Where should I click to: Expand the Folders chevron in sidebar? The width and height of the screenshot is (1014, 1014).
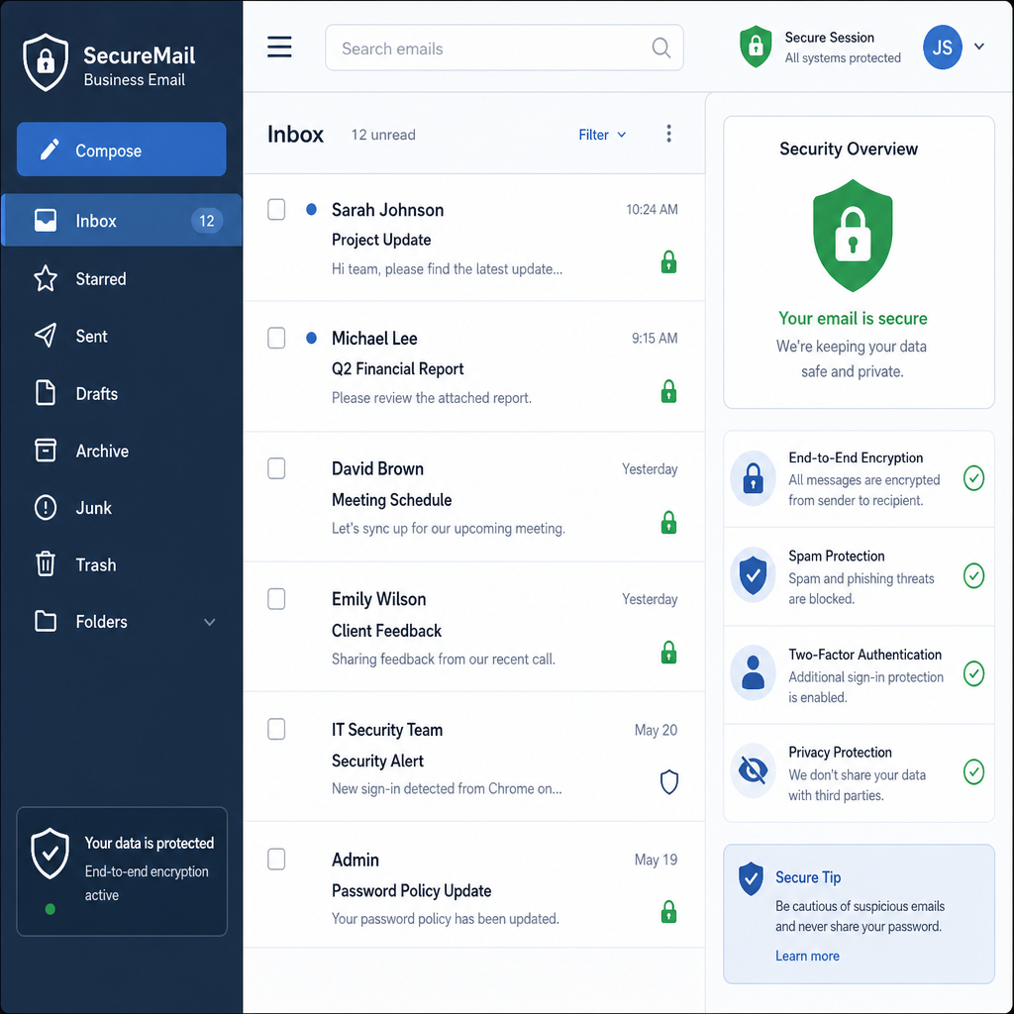click(x=210, y=622)
